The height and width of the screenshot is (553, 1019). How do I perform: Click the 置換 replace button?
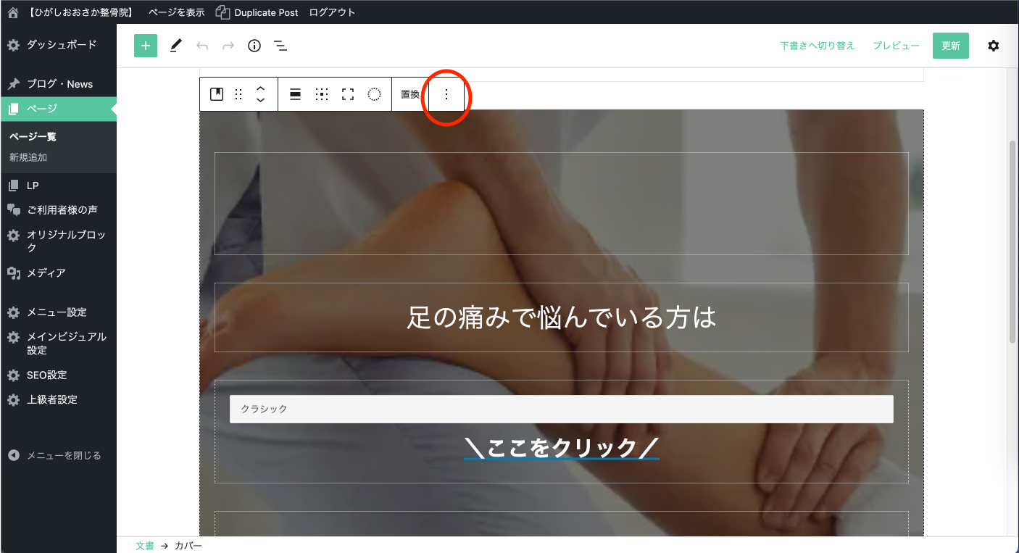[410, 94]
